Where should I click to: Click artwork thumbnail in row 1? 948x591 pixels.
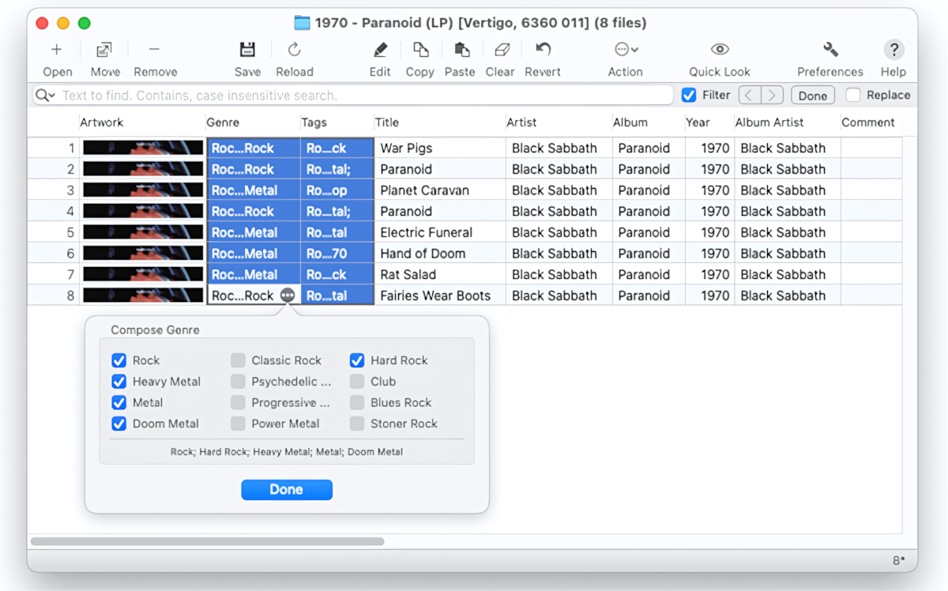[x=143, y=148]
